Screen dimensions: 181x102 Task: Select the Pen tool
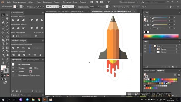pyautogui.click(x=3, y=22)
